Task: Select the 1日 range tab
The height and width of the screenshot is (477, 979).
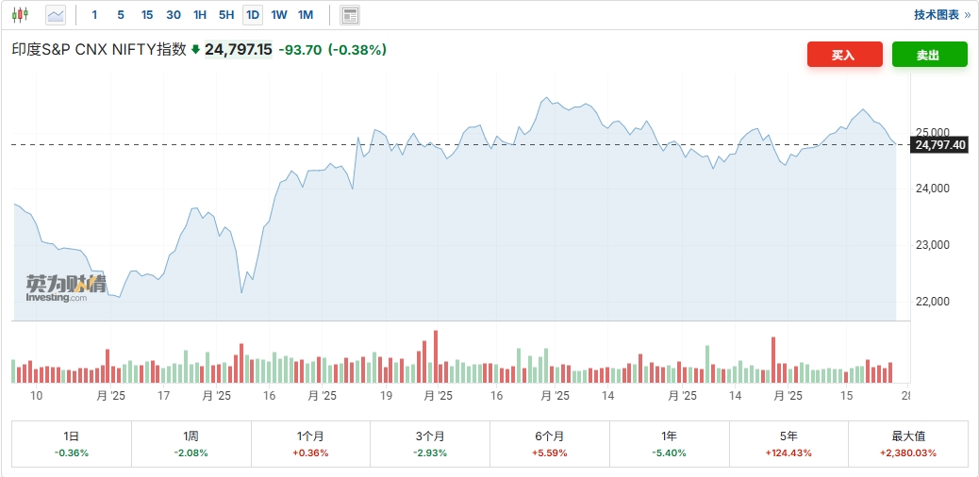Action: pyautogui.click(x=72, y=444)
